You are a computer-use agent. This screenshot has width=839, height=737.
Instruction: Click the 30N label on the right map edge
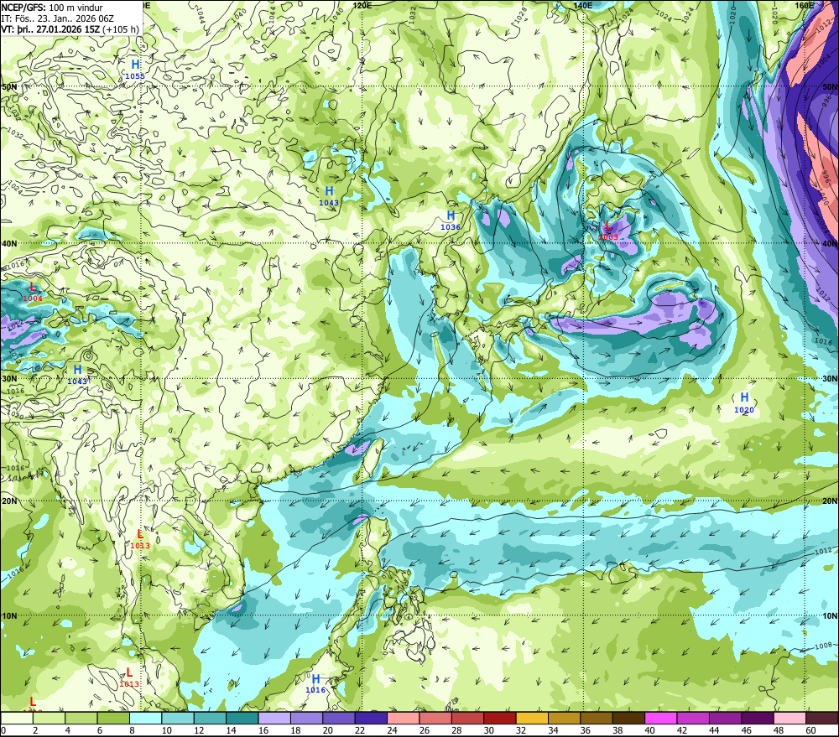(830, 379)
